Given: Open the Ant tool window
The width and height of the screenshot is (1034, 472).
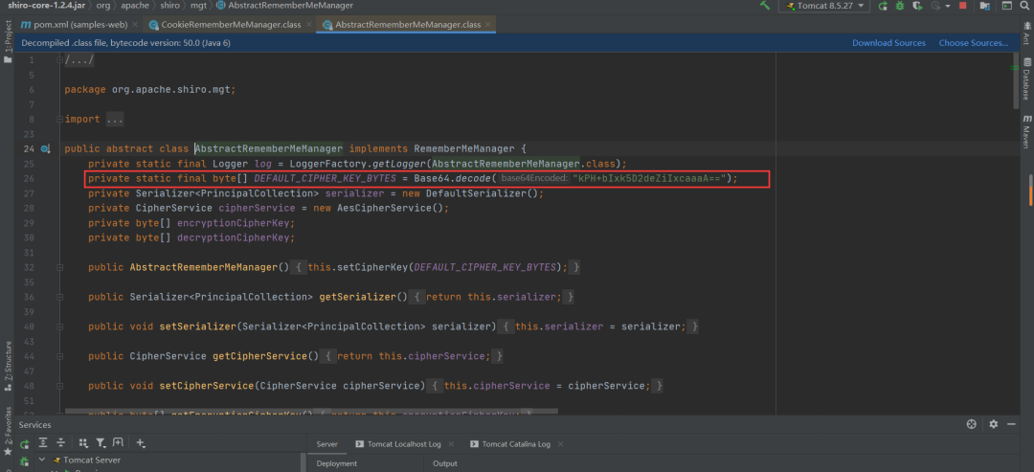Looking at the screenshot, I should tap(1026, 33).
